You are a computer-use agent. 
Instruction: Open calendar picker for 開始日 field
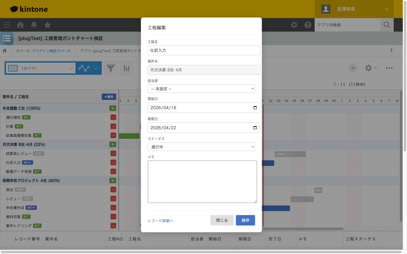coord(255,108)
